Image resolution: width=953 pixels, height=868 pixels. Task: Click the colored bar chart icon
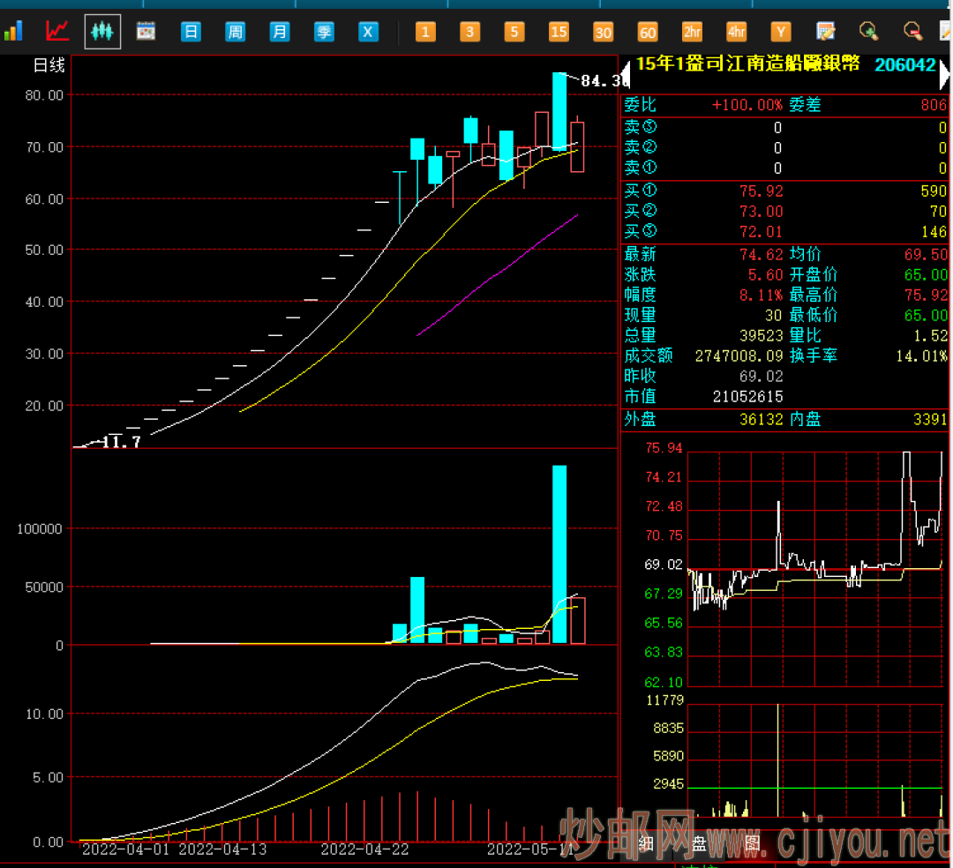(13, 33)
